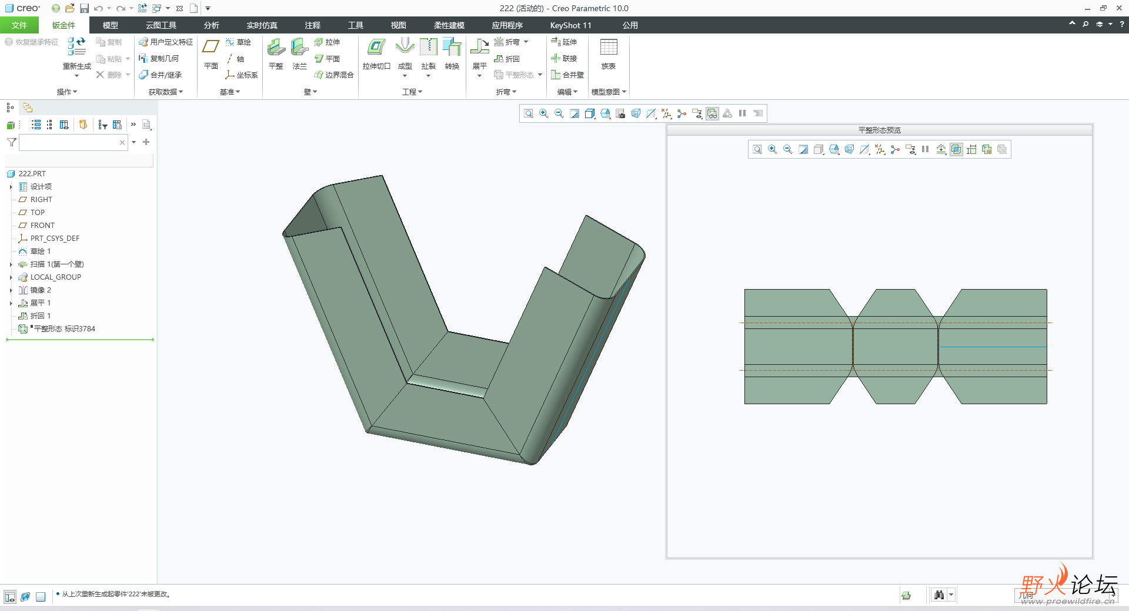Click the flat pattern preview thumbnail geometry
Screen dimensions: 1129x611
point(896,347)
